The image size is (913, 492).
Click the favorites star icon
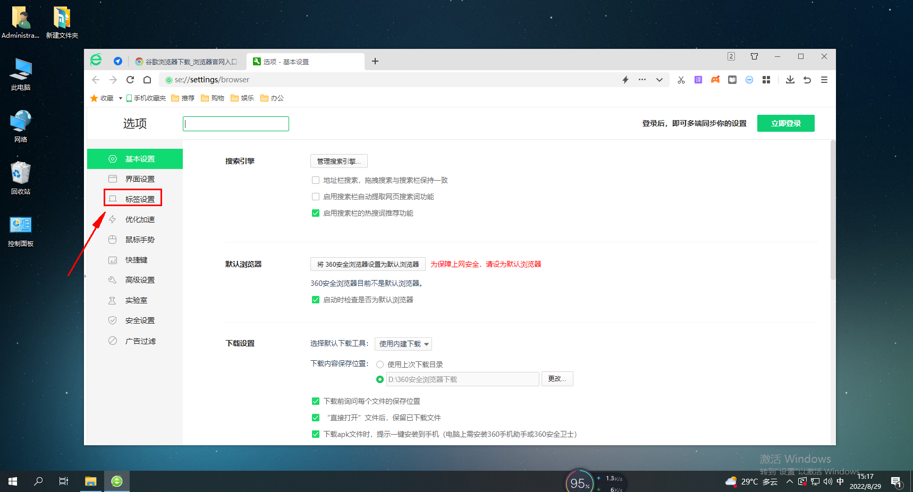(x=94, y=98)
